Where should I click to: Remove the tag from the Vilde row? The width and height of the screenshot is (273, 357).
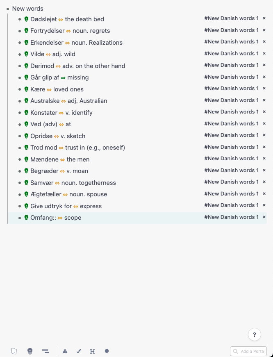[x=264, y=53]
